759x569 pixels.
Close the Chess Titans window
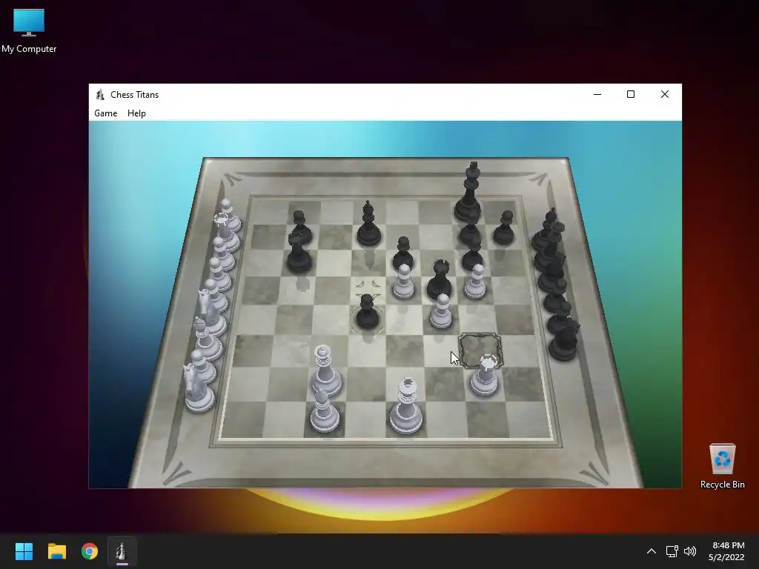[665, 94]
